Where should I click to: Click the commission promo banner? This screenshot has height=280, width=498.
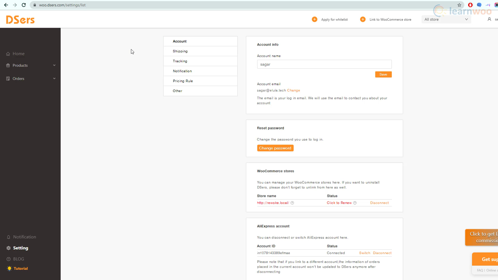pyautogui.click(x=482, y=237)
